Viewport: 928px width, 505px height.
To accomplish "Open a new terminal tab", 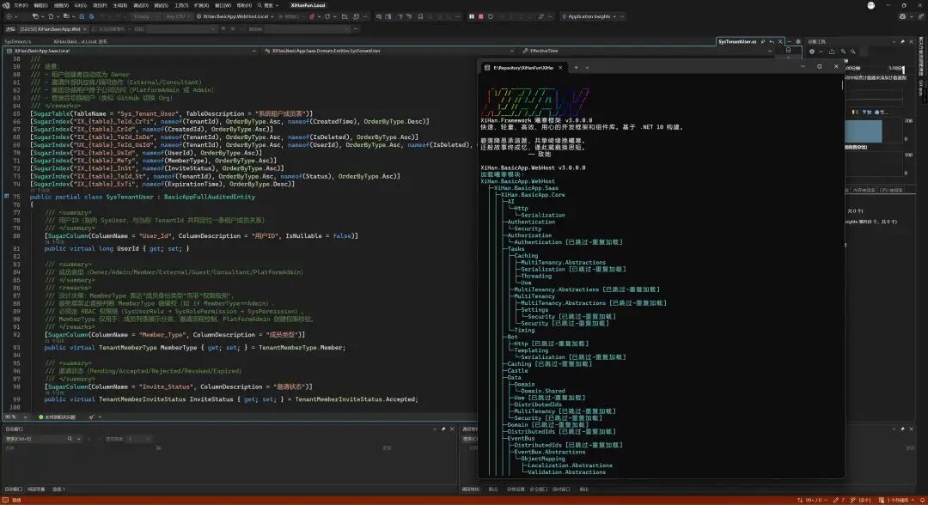I will point(576,67).
